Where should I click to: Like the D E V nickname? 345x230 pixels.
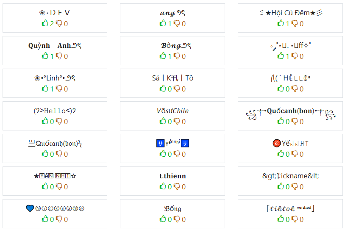point(45,23)
